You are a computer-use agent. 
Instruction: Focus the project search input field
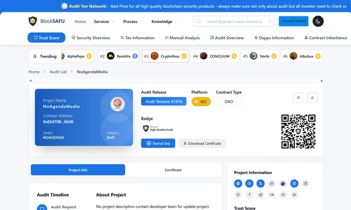tap(234, 22)
